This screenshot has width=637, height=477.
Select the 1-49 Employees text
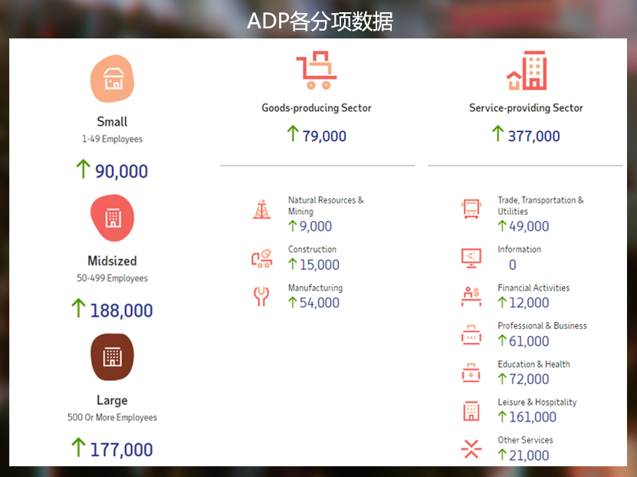112,139
